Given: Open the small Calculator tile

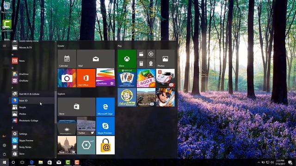Looking at the screenshot, I should click(x=141, y=64).
